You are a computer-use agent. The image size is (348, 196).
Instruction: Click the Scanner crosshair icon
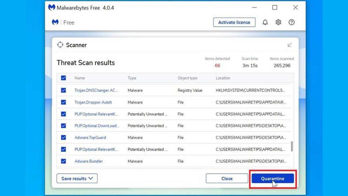pos(60,45)
